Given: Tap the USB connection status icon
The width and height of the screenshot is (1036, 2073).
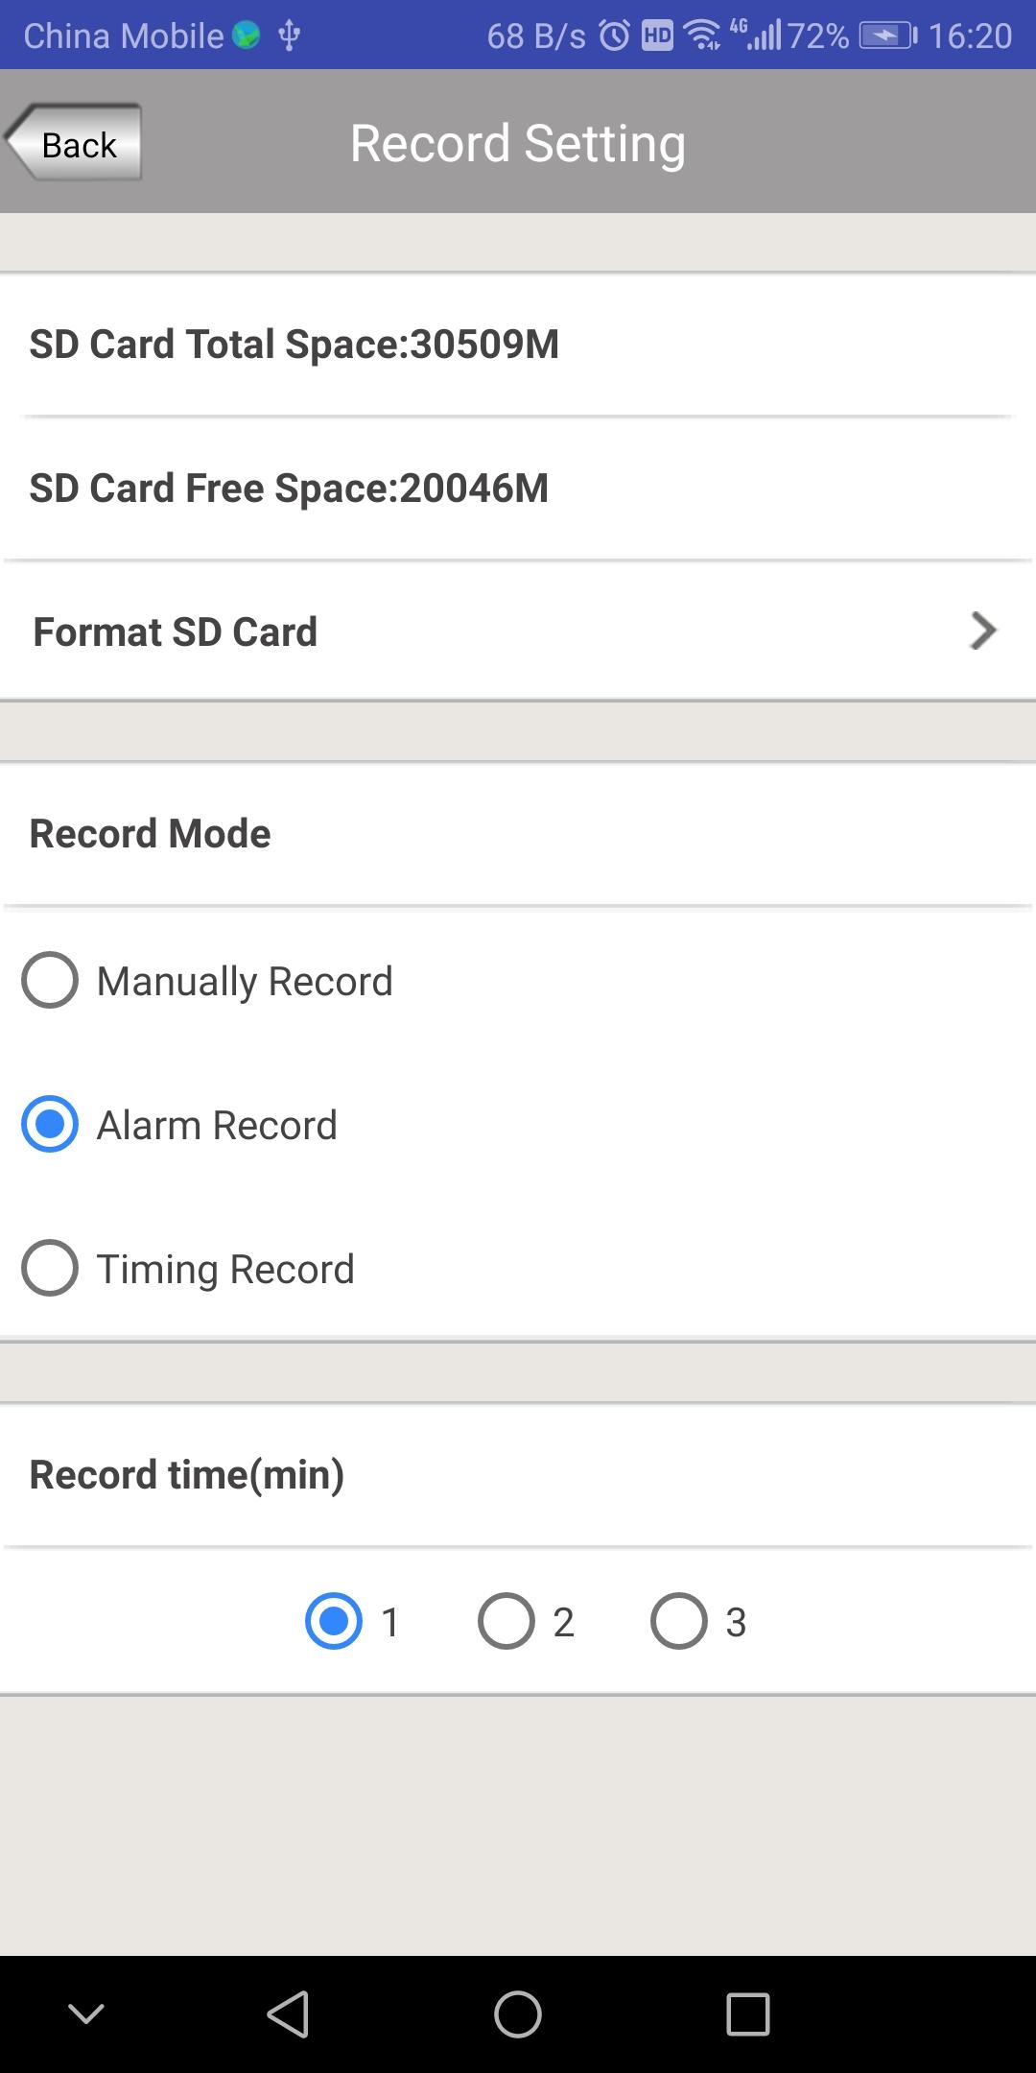Looking at the screenshot, I should (289, 36).
